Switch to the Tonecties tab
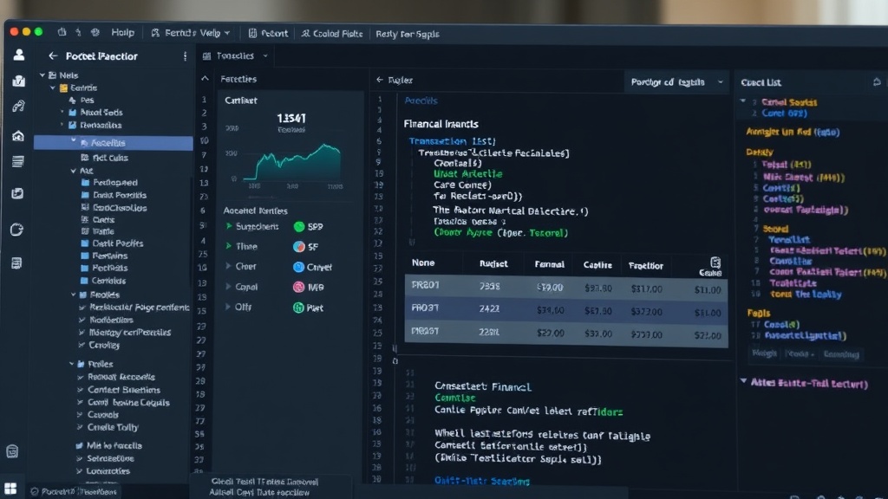The height and width of the screenshot is (499, 888). (235, 56)
